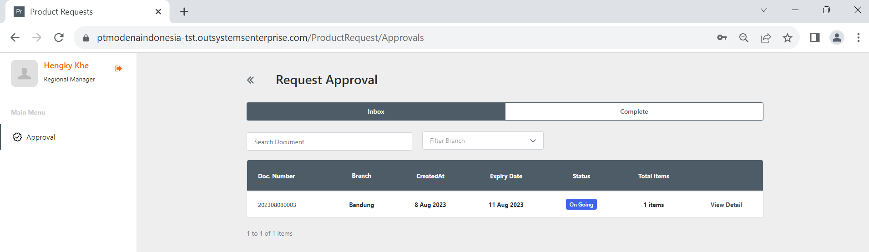The width and height of the screenshot is (869, 252).
Task: Open the Filter Branch dropdown
Action: pyautogui.click(x=482, y=141)
